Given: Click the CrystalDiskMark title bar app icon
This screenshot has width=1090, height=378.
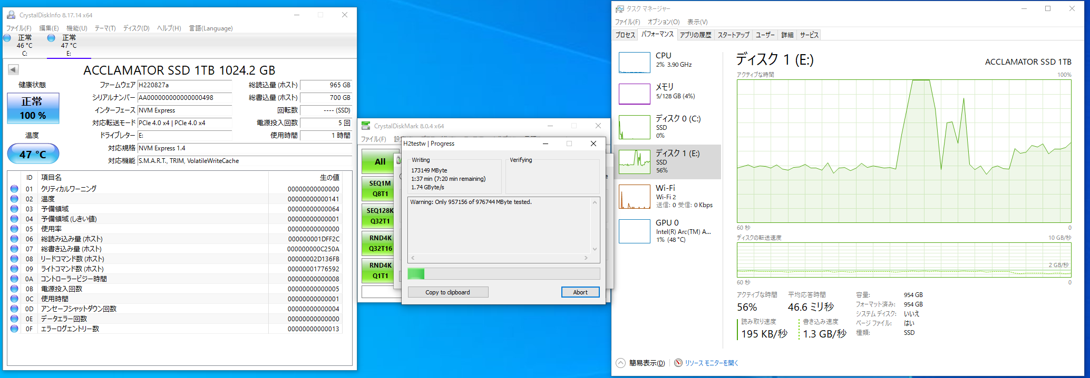Looking at the screenshot, I should coord(366,126).
